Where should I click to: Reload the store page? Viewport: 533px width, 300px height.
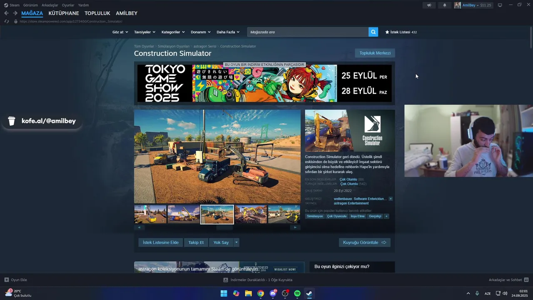[7, 21]
